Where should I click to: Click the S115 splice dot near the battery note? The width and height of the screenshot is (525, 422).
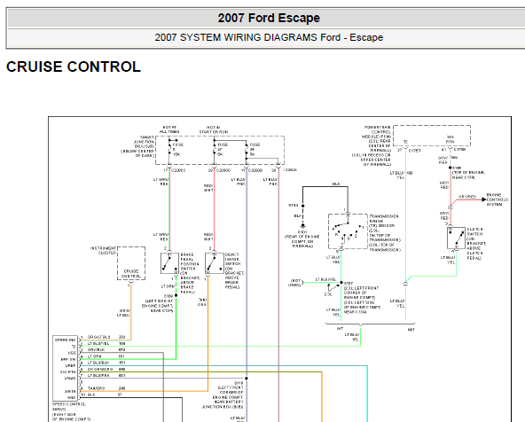(247, 379)
